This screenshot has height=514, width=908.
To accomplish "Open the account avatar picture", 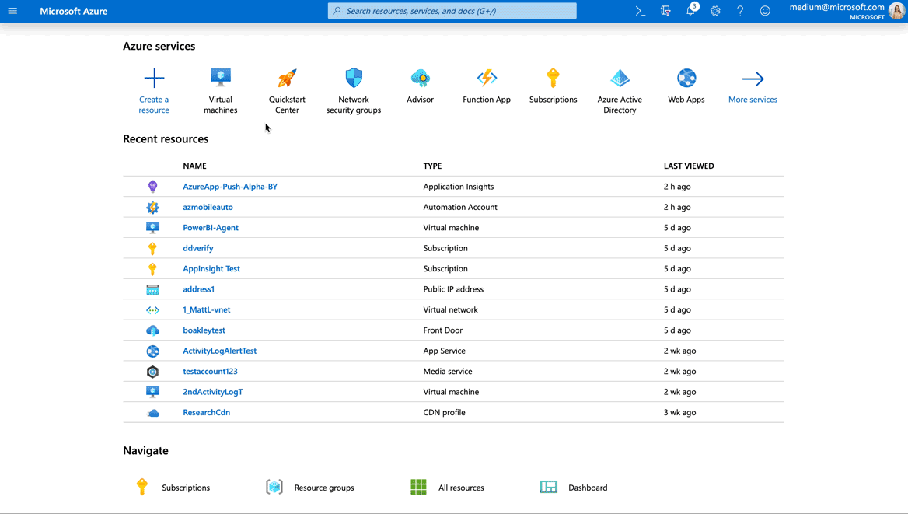I will (x=896, y=11).
